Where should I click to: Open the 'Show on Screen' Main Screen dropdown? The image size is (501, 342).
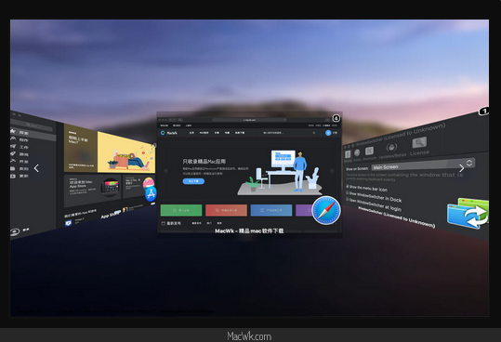point(423,164)
